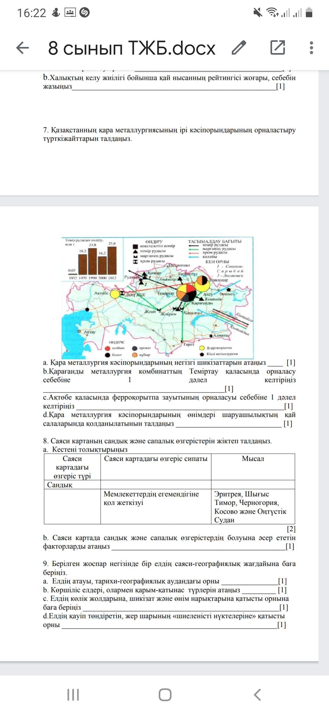The image size is (329, 714).
Task: Tap line "b.Қарағанды металлургия комбинаттың Теміртау"
Action: click(x=169, y=380)
